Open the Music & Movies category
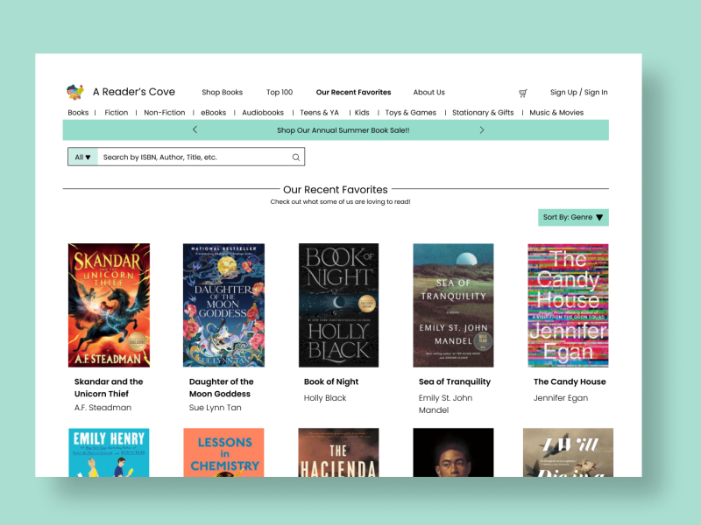This screenshot has height=525, width=701. [x=556, y=112]
